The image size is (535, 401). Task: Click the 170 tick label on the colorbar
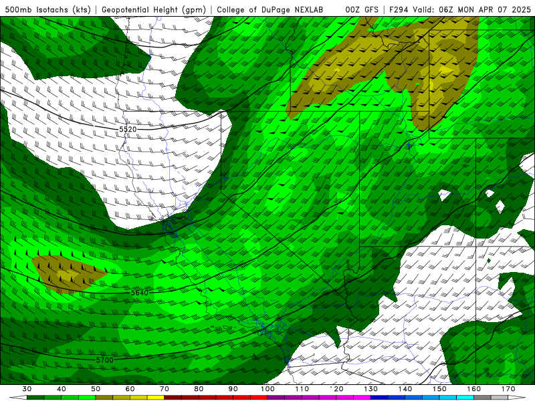508,389
